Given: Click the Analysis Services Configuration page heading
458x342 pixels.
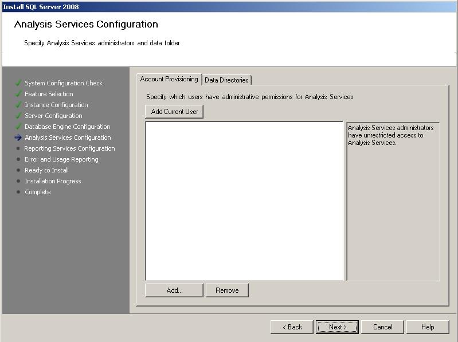Looking at the screenshot, I should (x=86, y=24).
